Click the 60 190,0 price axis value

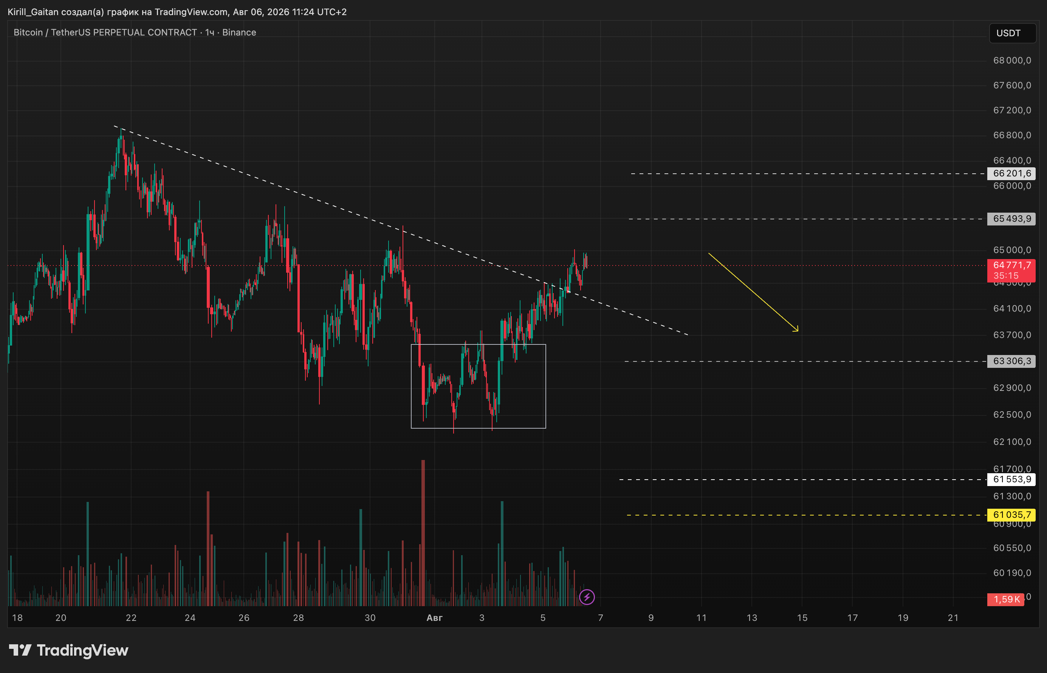point(1012,573)
